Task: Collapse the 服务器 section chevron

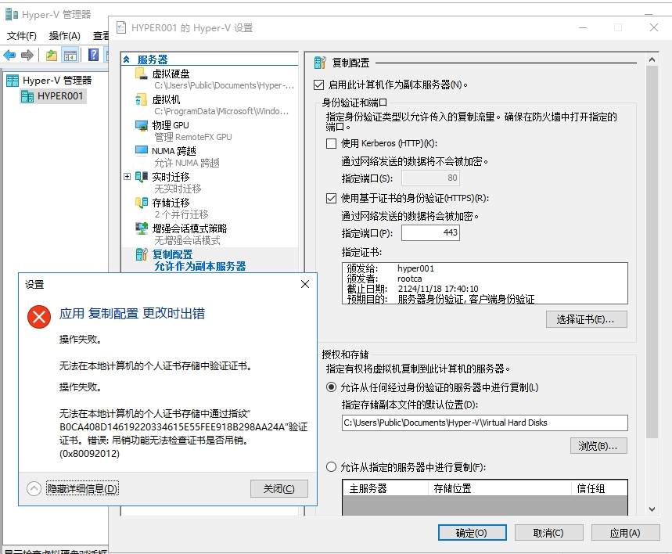Action: (x=127, y=59)
